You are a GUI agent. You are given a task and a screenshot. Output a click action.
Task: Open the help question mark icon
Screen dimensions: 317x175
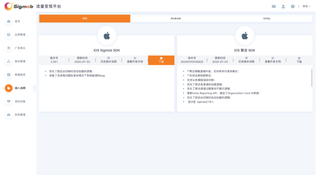point(293,6)
